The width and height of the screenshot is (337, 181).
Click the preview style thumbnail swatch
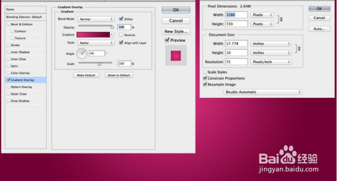tap(176, 55)
